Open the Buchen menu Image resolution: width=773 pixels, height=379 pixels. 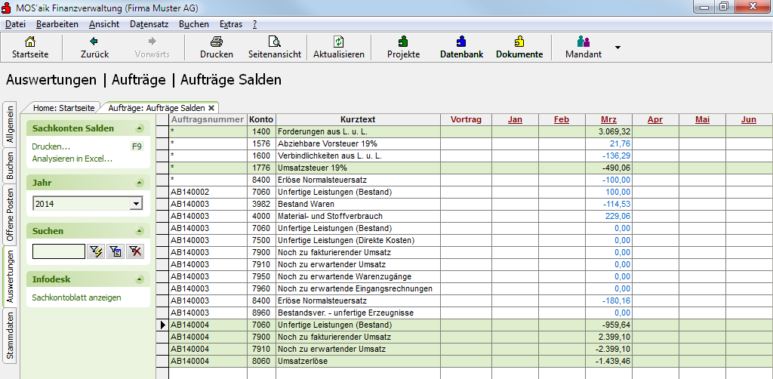tap(194, 24)
